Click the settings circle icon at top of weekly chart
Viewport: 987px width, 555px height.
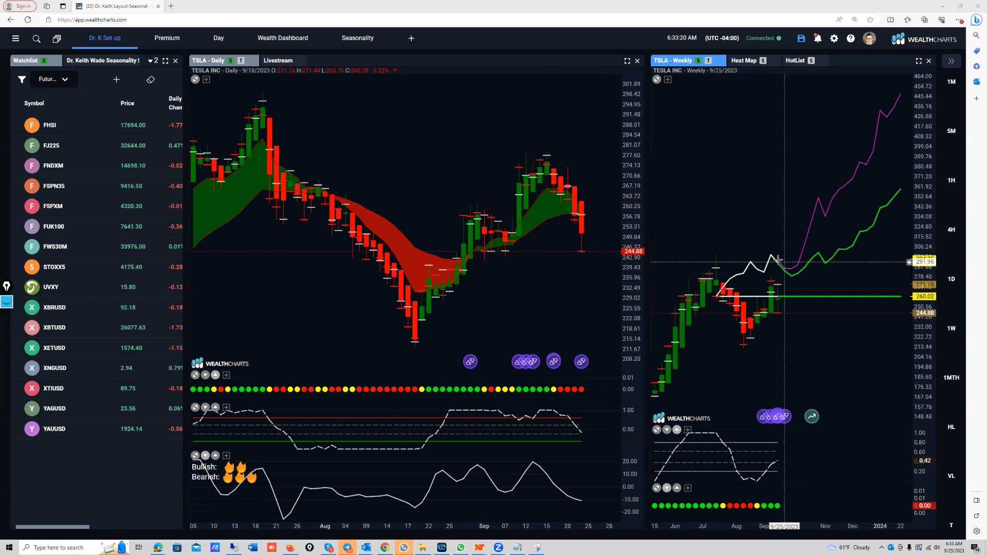click(656, 79)
